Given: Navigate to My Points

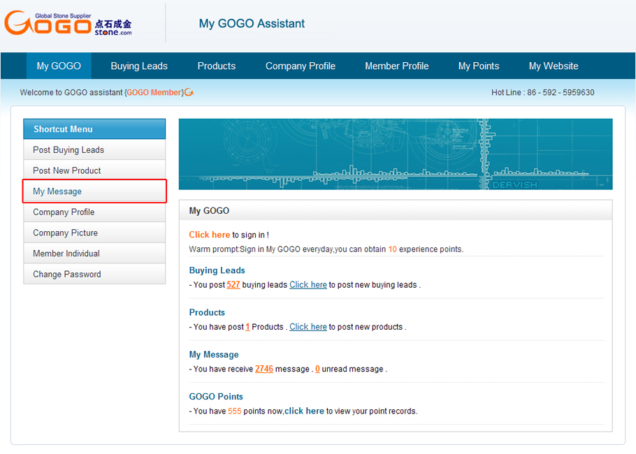Looking at the screenshot, I should 479,66.
